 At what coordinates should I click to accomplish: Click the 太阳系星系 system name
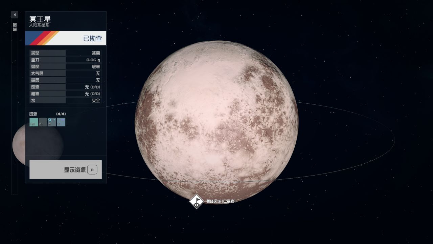tap(39, 25)
